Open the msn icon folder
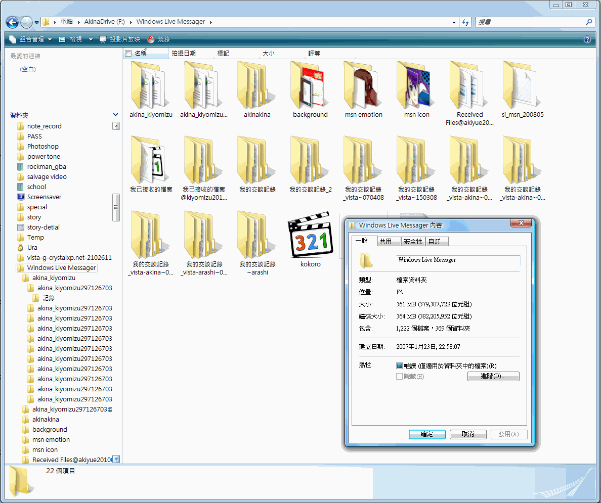The width and height of the screenshot is (601, 503). tap(416, 85)
